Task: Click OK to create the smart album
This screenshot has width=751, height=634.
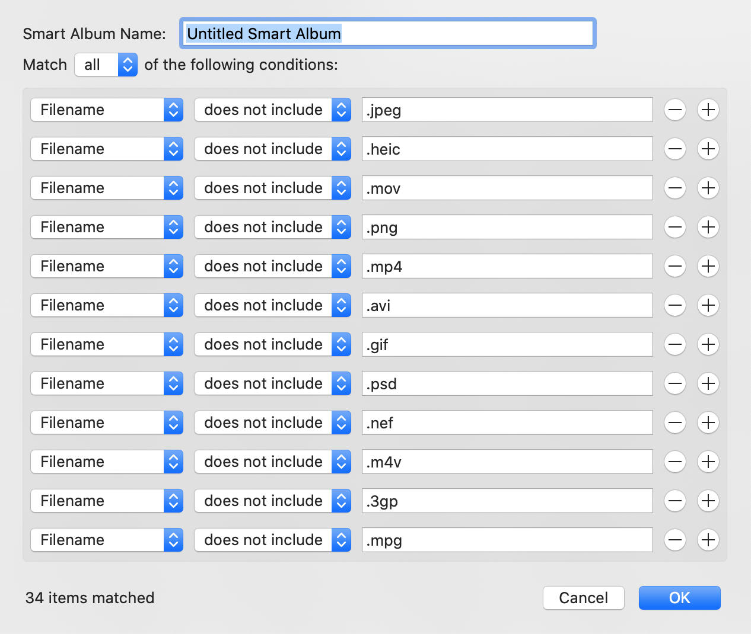Action: (679, 598)
